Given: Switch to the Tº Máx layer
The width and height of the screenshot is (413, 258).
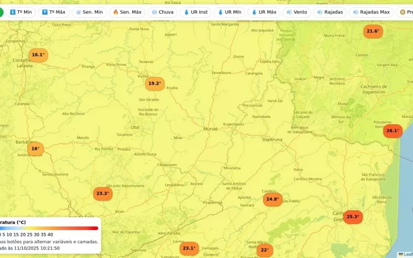Looking at the screenshot, I should pyautogui.click(x=54, y=12).
